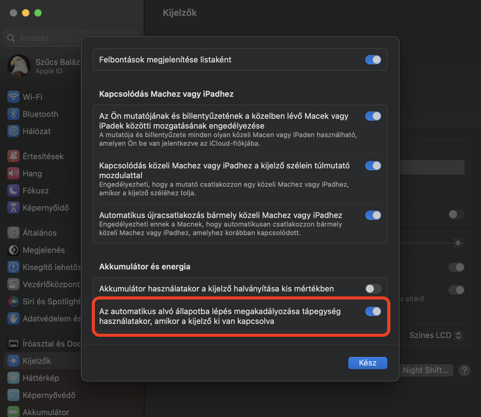Select Kisegítő lehetőségek accessibility icon
This screenshot has height=417, width=481.
(x=13, y=267)
